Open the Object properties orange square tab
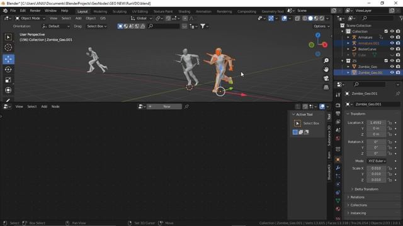 tap(338, 159)
